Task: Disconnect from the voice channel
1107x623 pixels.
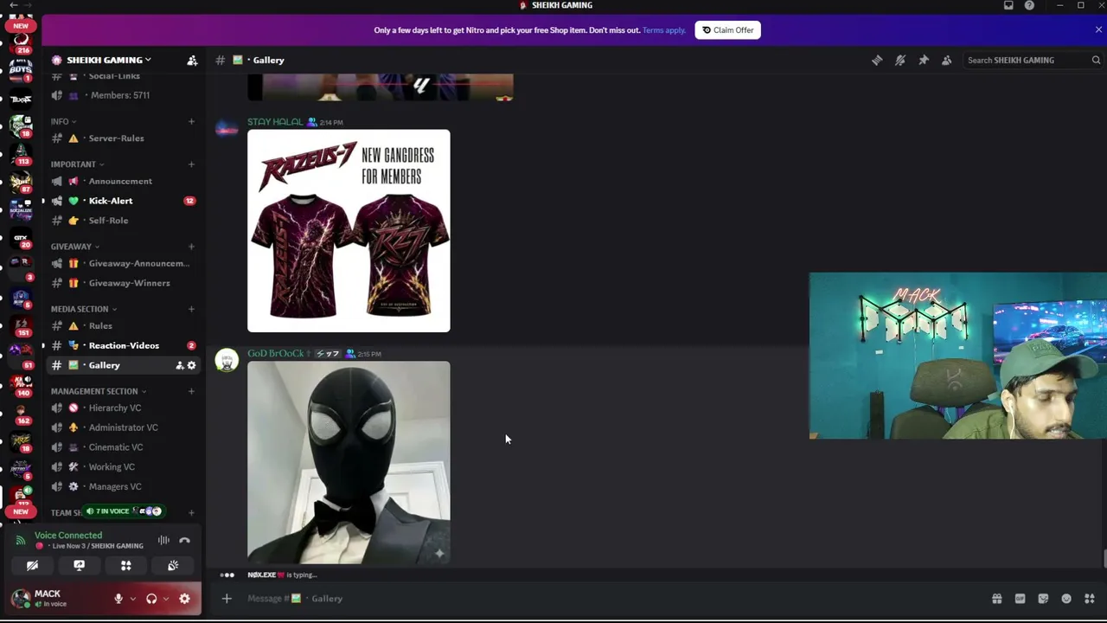Action: coord(184,541)
